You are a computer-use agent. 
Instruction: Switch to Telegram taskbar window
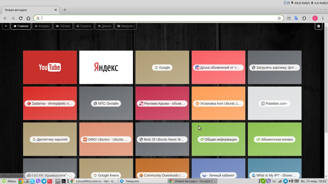point(143,181)
